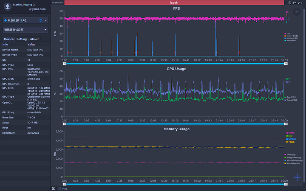This screenshot has width=306, height=191.
Task: Switch to the About tab
Action: (x=34, y=39)
